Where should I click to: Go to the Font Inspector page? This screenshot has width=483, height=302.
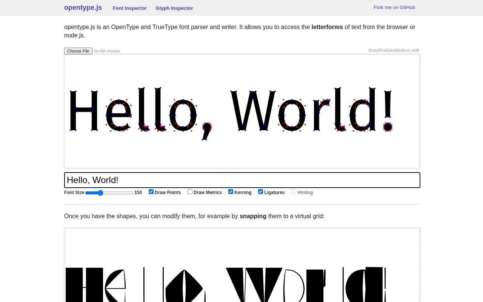click(x=129, y=8)
